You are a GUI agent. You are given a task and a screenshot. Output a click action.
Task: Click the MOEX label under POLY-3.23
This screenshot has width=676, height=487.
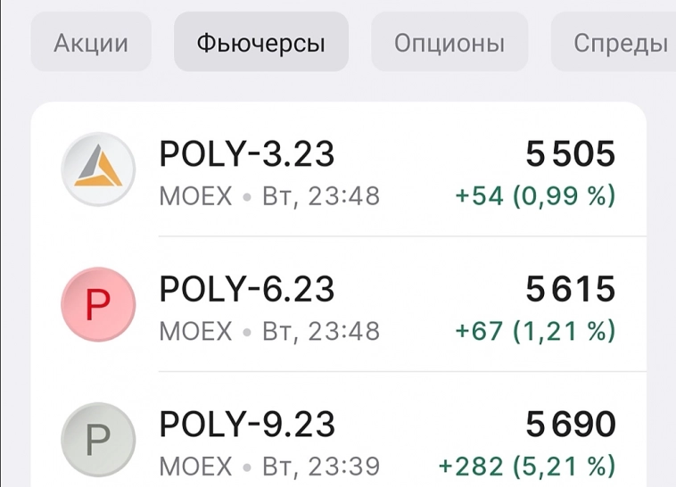click(x=195, y=196)
